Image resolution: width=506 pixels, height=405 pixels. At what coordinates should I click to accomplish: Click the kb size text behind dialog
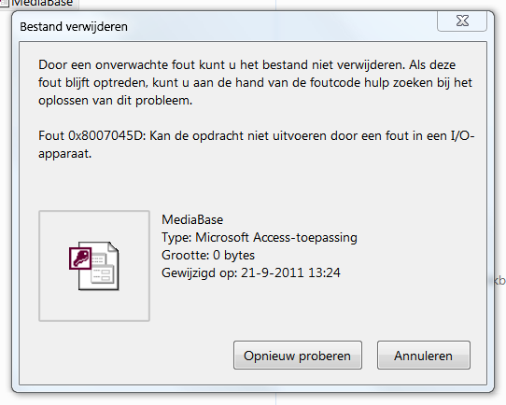499,281
